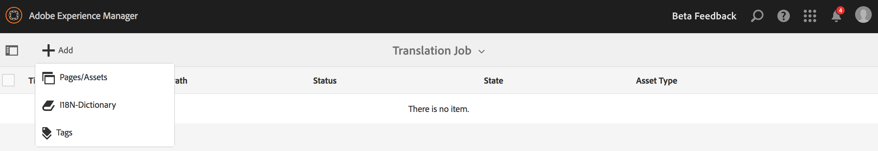
Task: Open the Solutions grid icon
Action: 810,16
